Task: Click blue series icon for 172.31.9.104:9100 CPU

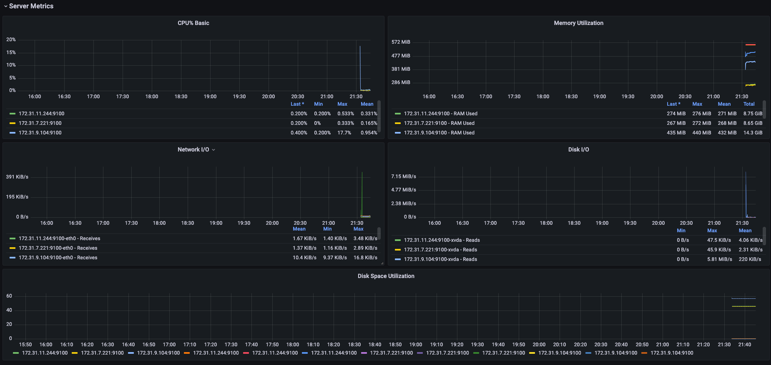Action: coord(13,133)
